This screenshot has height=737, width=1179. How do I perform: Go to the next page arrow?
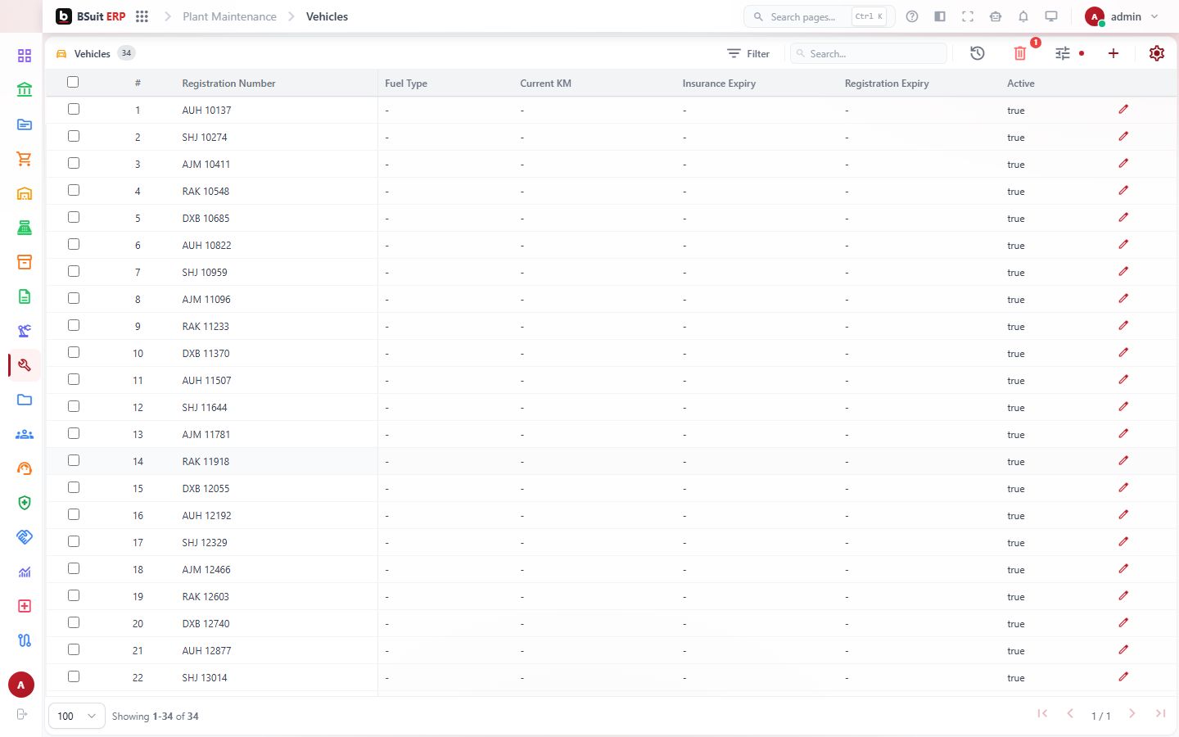[1132, 713]
